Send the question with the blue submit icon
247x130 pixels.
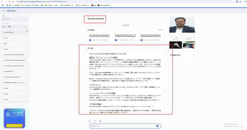point(157,126)
